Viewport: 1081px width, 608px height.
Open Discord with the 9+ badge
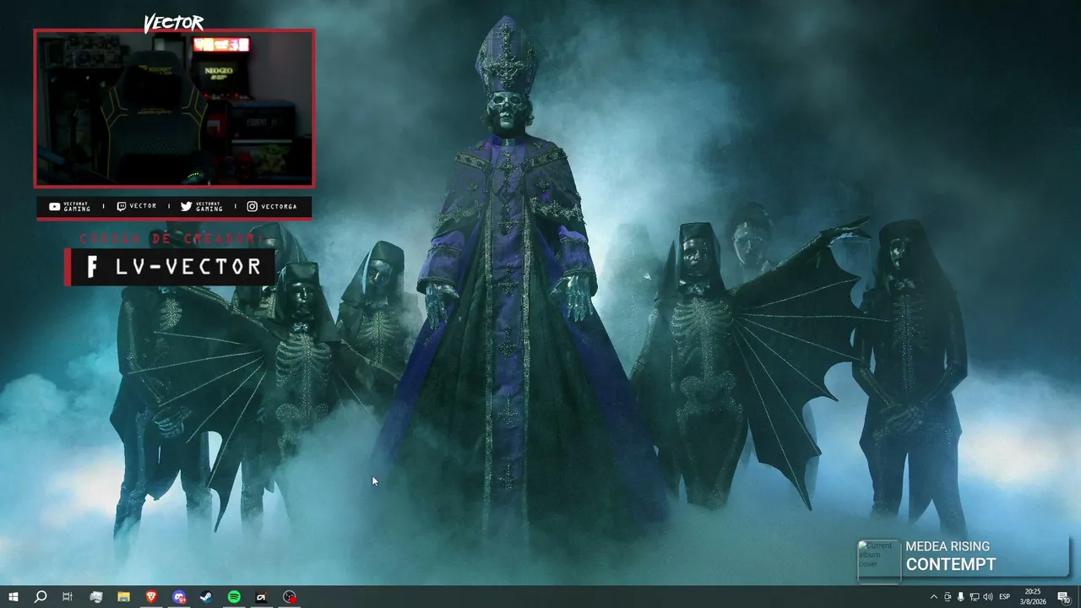click(x=179, y=597)
